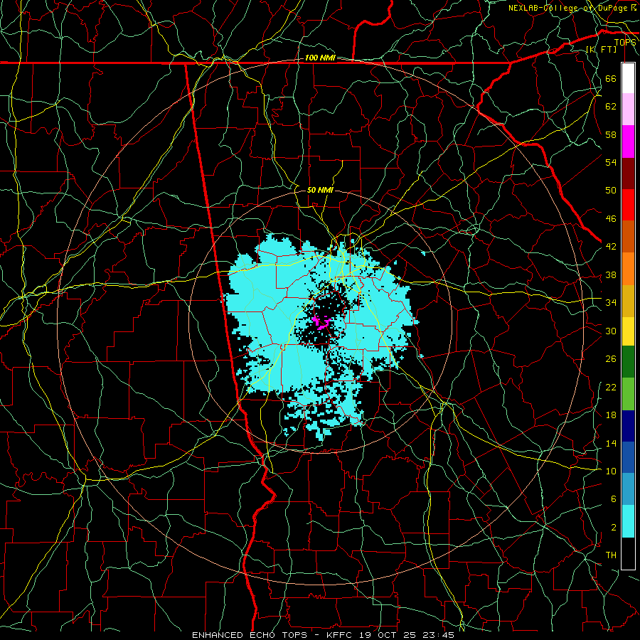Click the 38 legend value
The image size is (640, 640).
(x=611, y=274)
